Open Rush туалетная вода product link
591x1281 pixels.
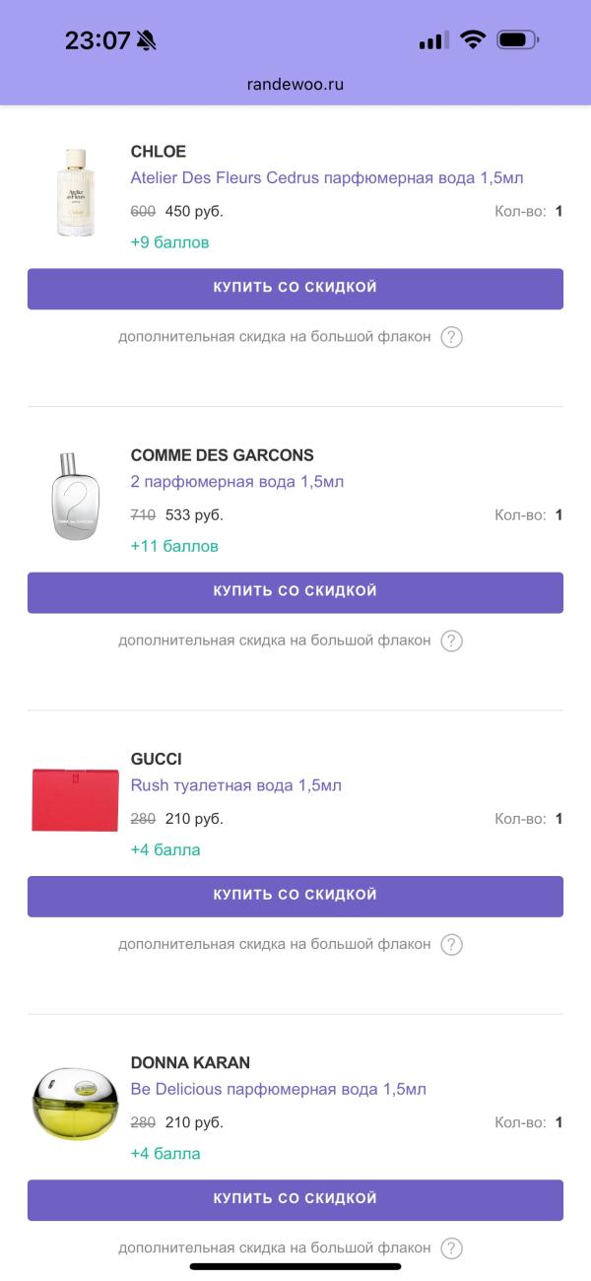click(x=236, y=785)
